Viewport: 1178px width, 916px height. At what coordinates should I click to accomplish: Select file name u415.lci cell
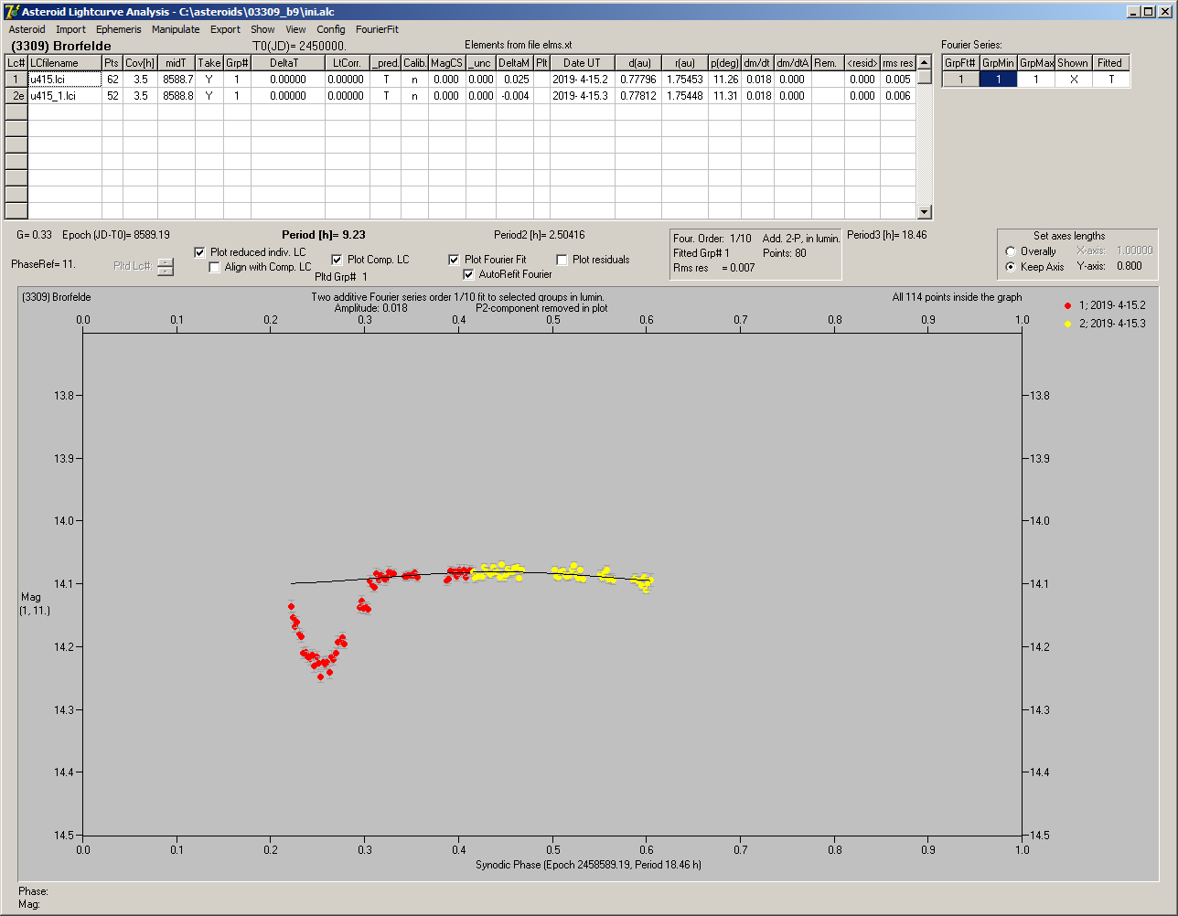point(64,80)
